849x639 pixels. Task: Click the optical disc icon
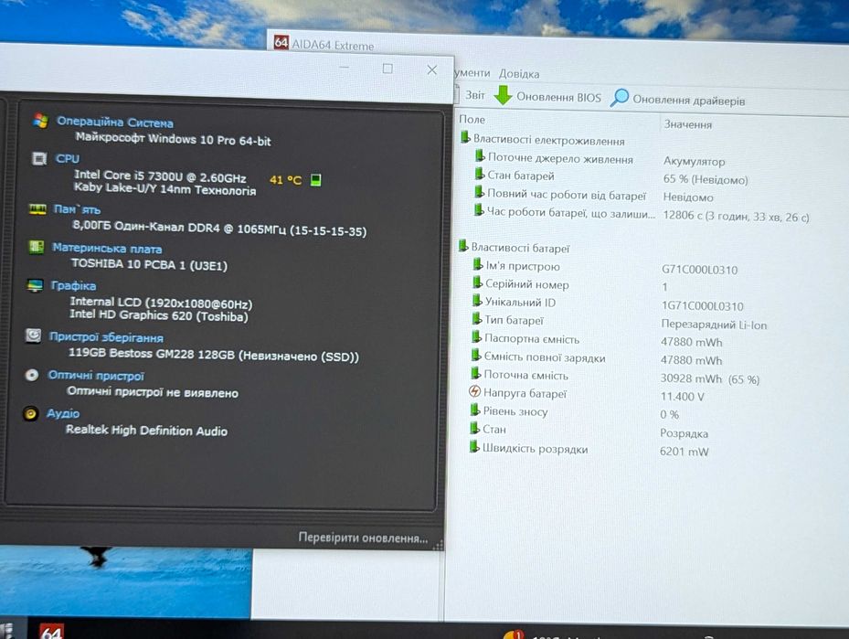[32, 375]
